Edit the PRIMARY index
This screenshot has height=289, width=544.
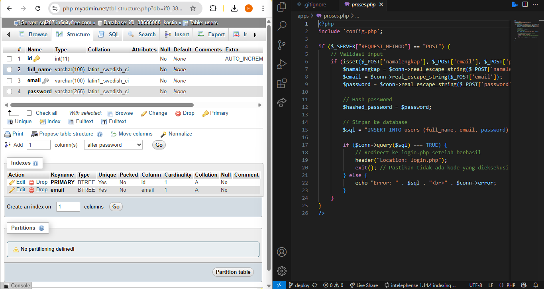tap(17, 182)
